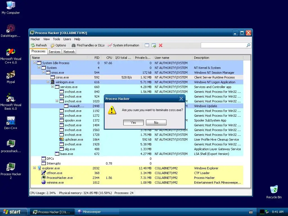Refresh the process list
This screenshot has height=216, width=288.
39,45
